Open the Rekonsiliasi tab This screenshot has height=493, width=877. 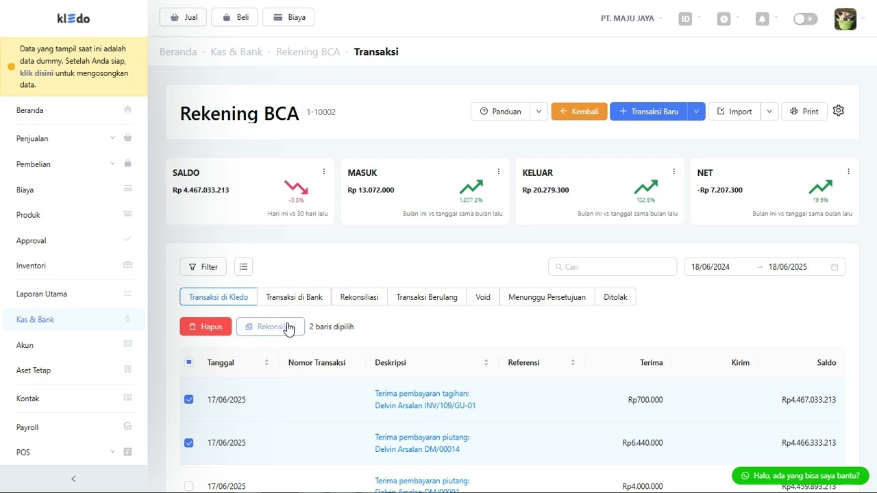(359, 297)
